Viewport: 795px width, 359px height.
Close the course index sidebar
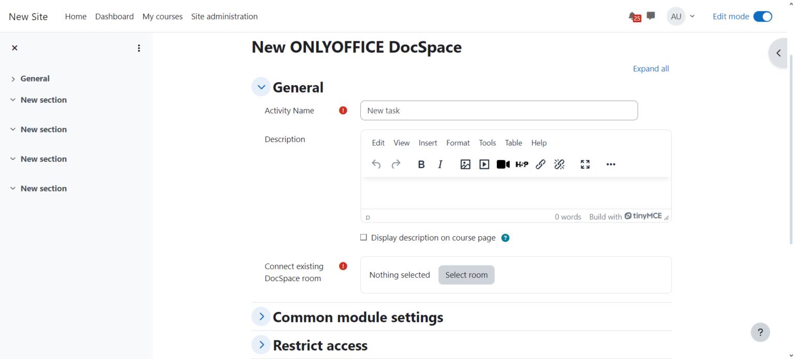pos(14,48)
